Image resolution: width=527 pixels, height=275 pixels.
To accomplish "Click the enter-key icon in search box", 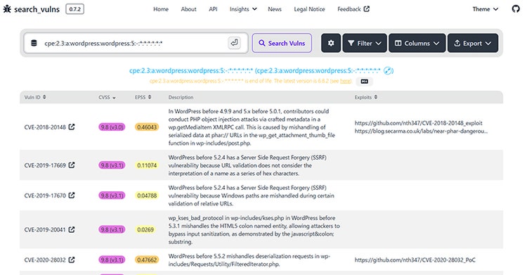I will point(234,43).
